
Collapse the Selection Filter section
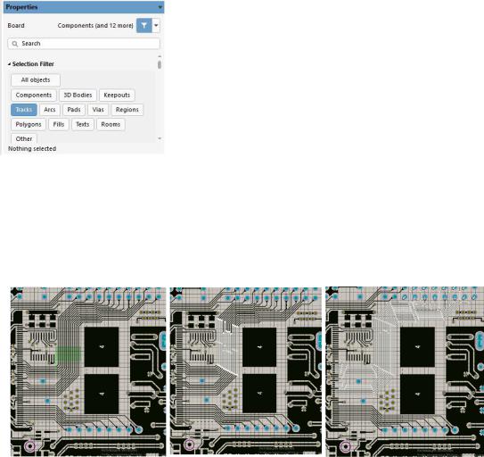click(x=9, y=64)
